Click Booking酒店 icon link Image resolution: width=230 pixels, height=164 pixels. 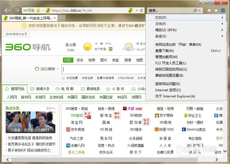coord(193,129)
